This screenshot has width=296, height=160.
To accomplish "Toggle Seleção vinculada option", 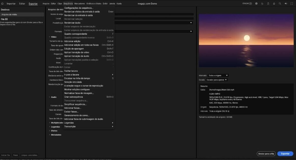I will pyautogui.click(x=89, y=82).
